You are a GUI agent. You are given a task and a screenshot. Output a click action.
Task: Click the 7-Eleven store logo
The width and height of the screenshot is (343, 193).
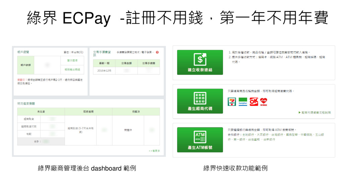[232, 102]
